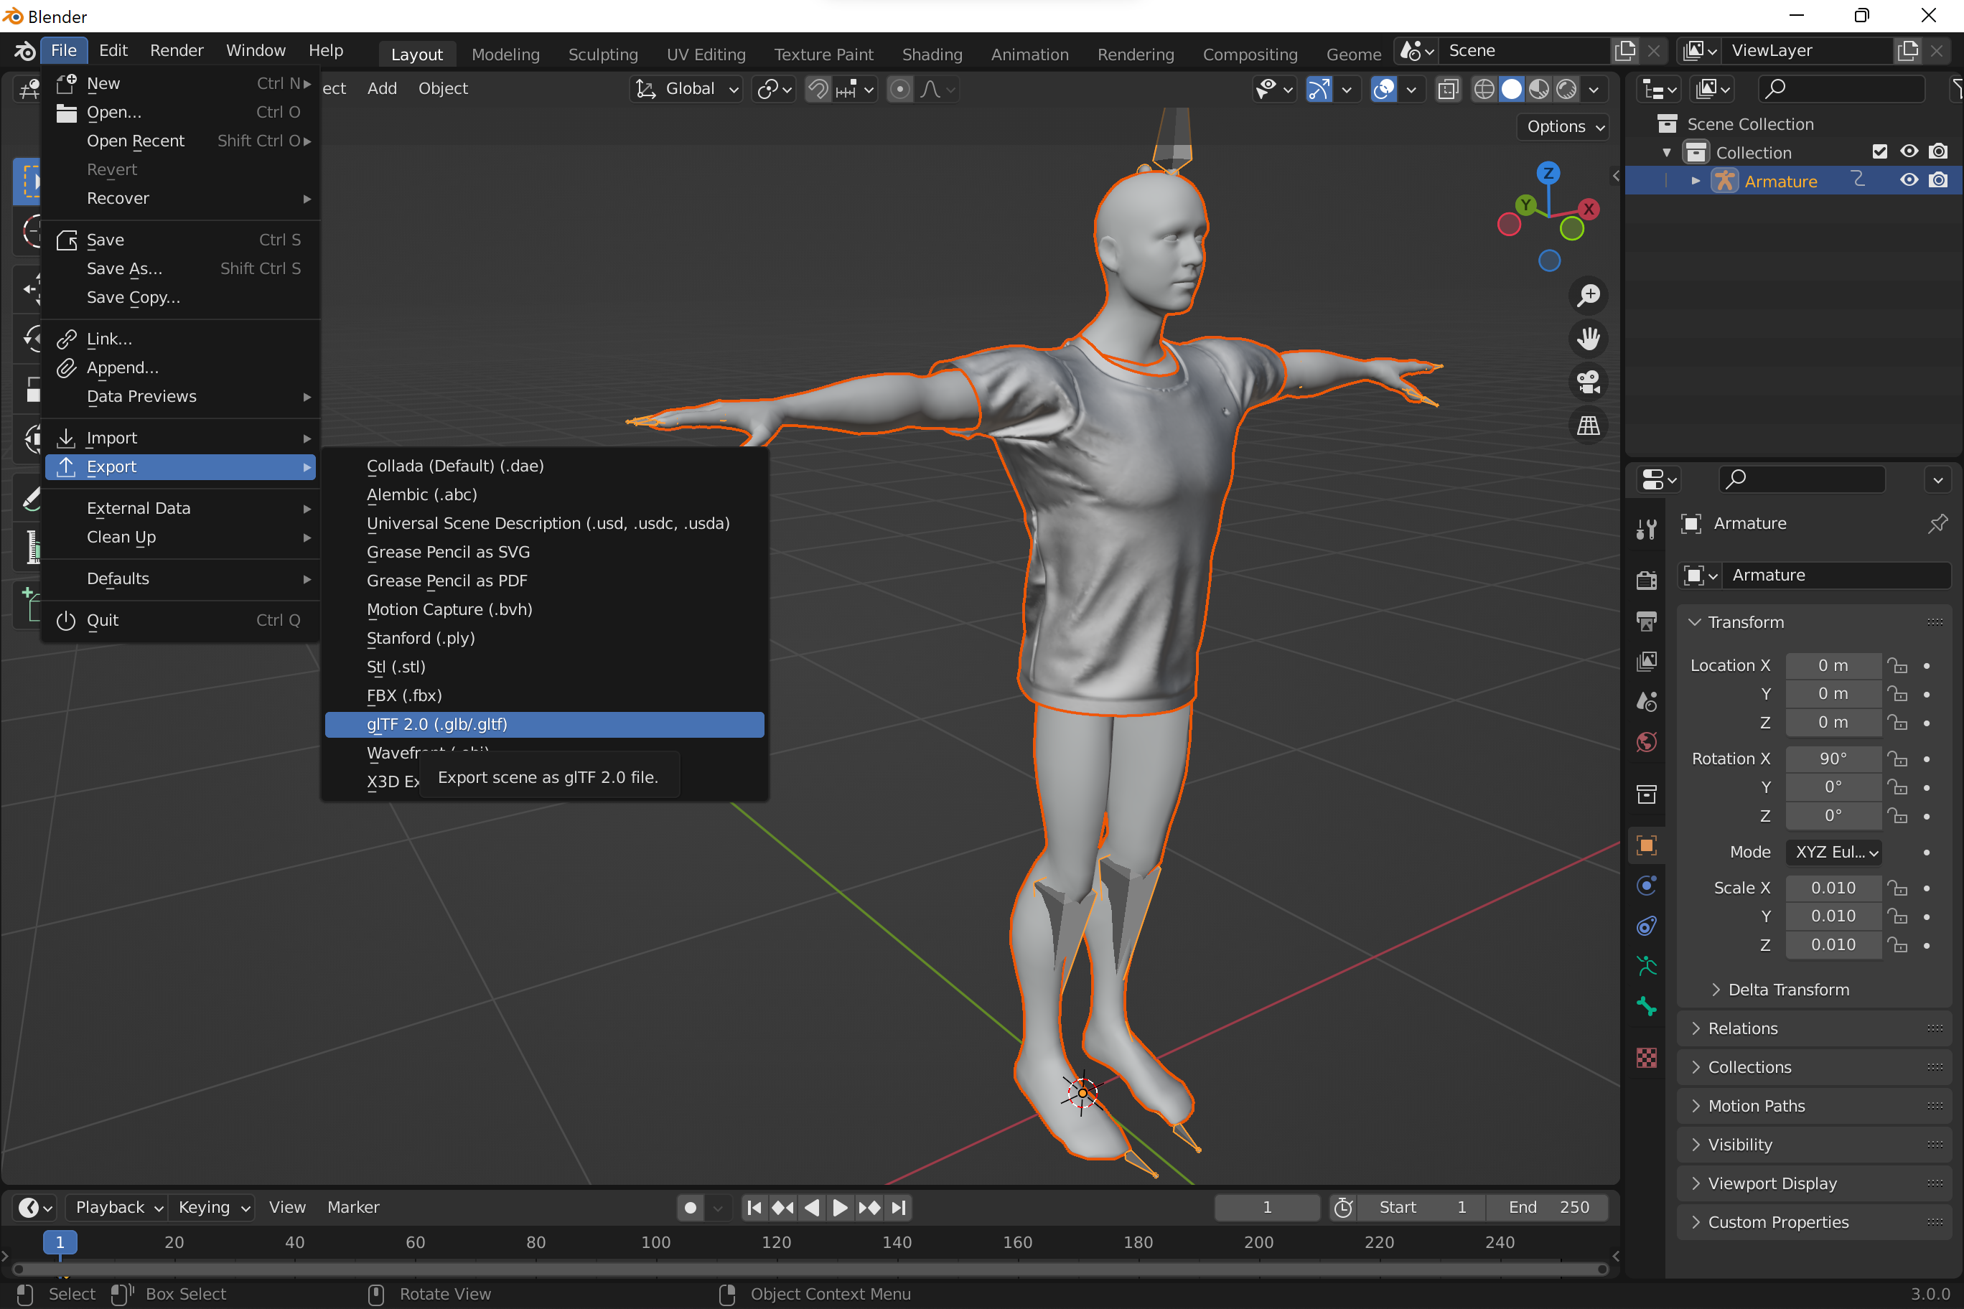Click the play animation button
The height and width of the screenshot is (1309, 1964).
pyautogui.click(x=840, y=1207)
